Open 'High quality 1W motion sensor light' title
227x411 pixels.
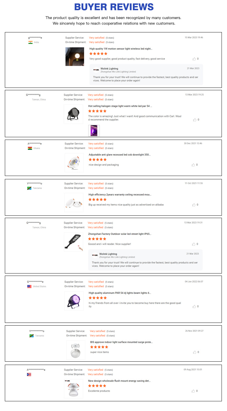(x=121, y=49)
